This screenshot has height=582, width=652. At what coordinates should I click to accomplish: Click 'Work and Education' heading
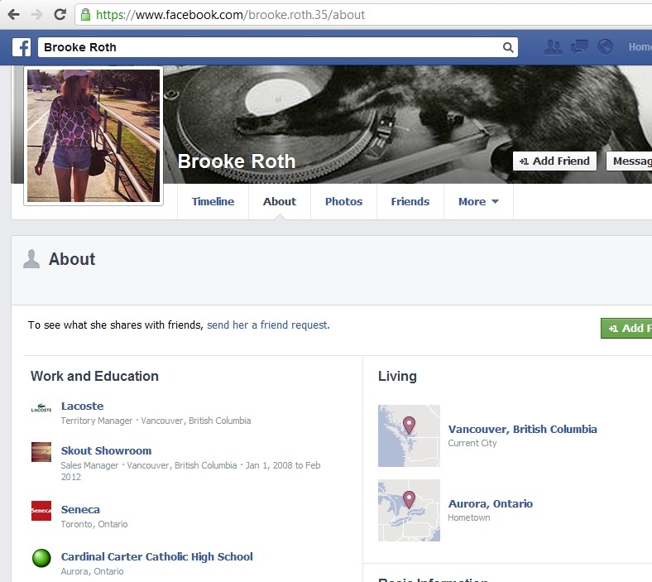[94, 376]
